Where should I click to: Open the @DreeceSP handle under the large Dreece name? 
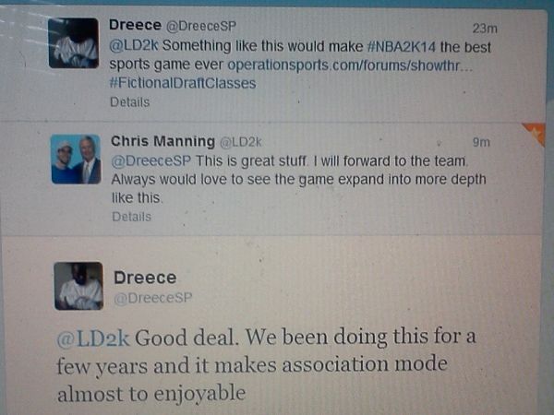pyautogui.click(x=153, y=298)
